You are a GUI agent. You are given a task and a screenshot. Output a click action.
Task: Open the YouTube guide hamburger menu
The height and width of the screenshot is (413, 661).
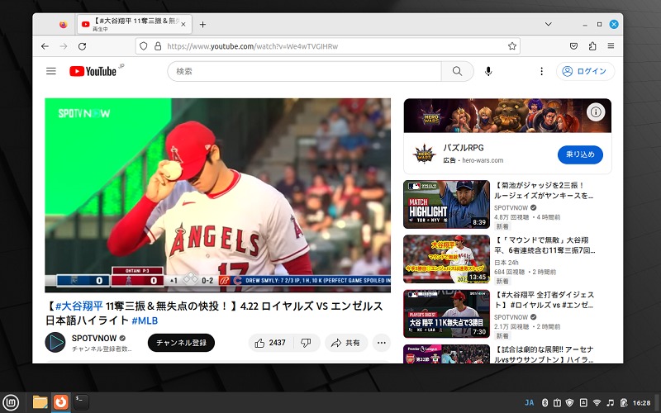click(51, 71)
